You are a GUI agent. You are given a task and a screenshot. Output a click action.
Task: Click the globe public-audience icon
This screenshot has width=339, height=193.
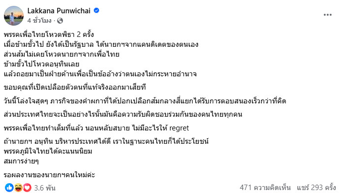click(60, 21)
